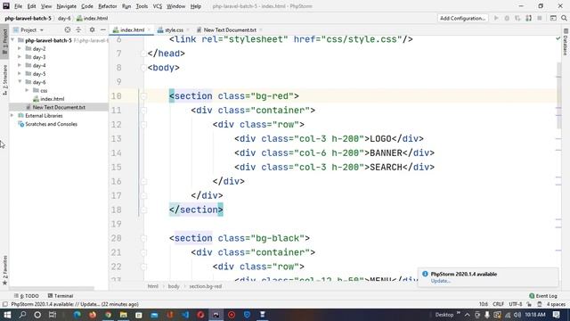Click the Debug bug icon

pos(507,18)
